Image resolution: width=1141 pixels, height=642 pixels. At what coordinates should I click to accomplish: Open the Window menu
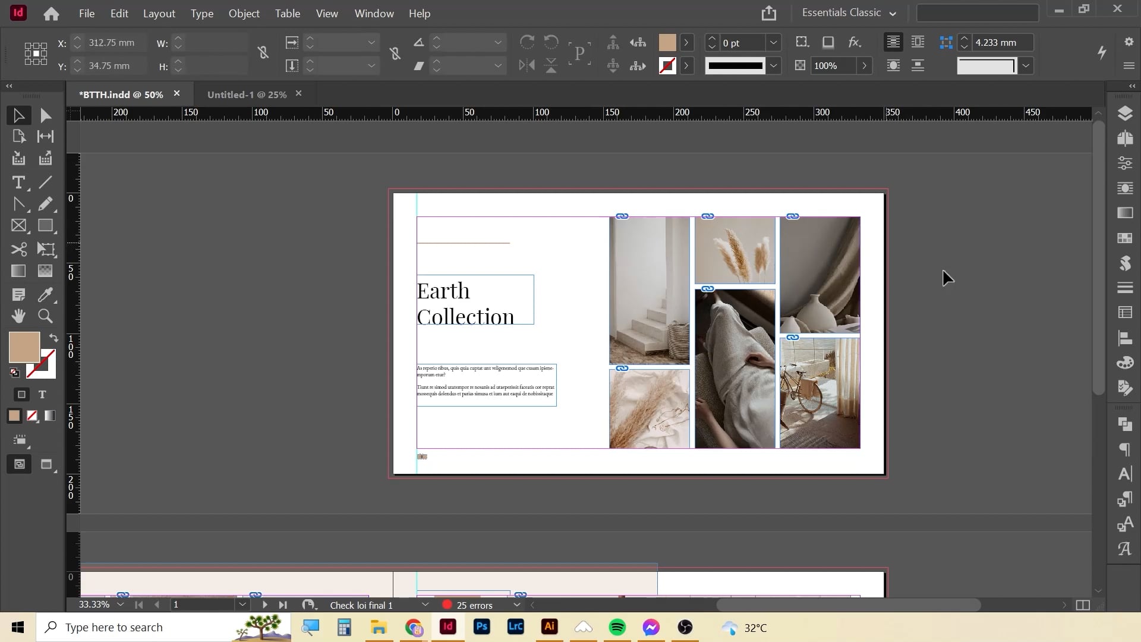click(374, 14)
